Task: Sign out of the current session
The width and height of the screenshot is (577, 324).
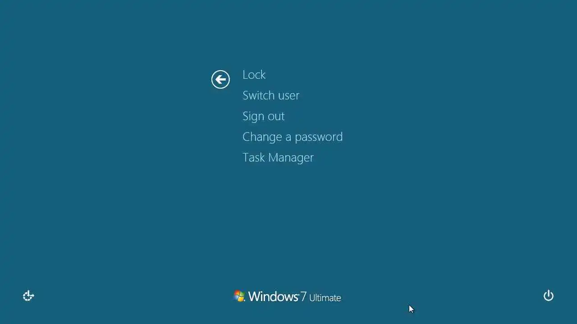Action: click(x=264, y=116)
